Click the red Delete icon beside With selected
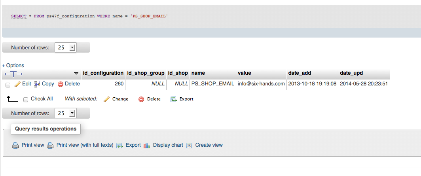Viewport: 421px width, 176px height. click(x=141, y=99)
